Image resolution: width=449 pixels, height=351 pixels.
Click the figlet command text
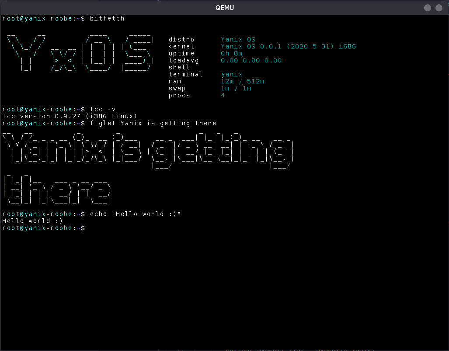(x=153, y=123)
